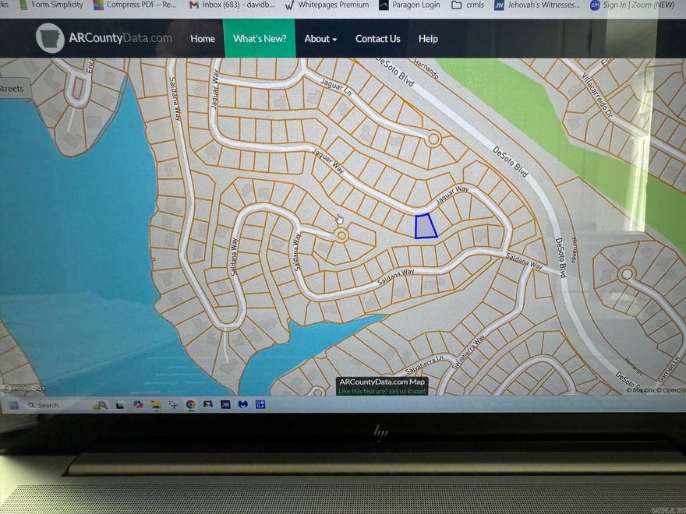Screen dimensions: 686x514
Task: Launch the JW Library taskbar app
Action: point(225,405)
